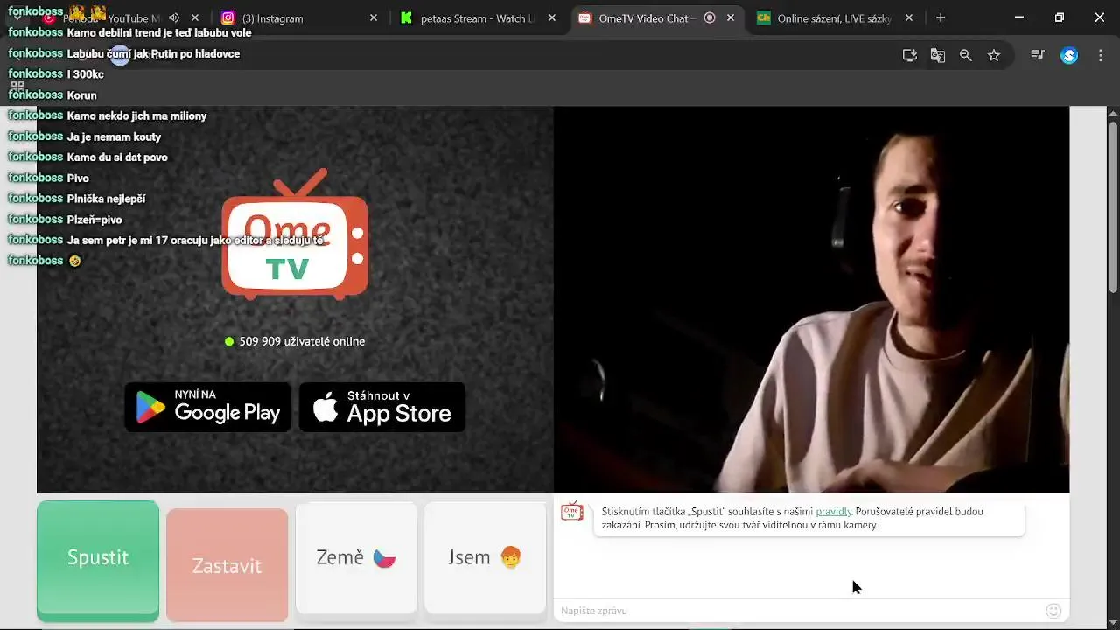Image resolution: width=1120 pixels, height=630 pixels.
Task: Click chat message 'Kamo du si dat povo'
Action: click(117, 157)
